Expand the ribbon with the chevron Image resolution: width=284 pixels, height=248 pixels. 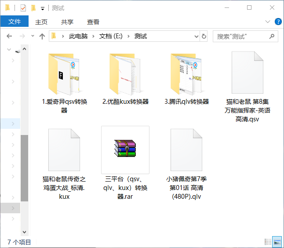(x=268, y=22)
